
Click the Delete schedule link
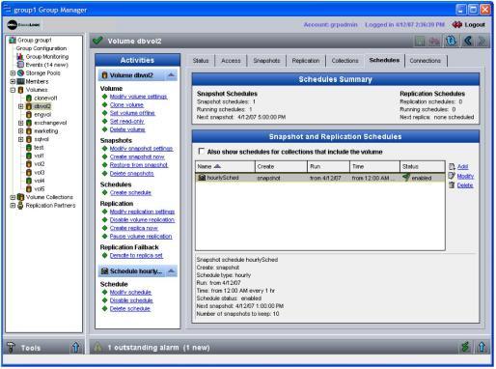coord(130,308)
